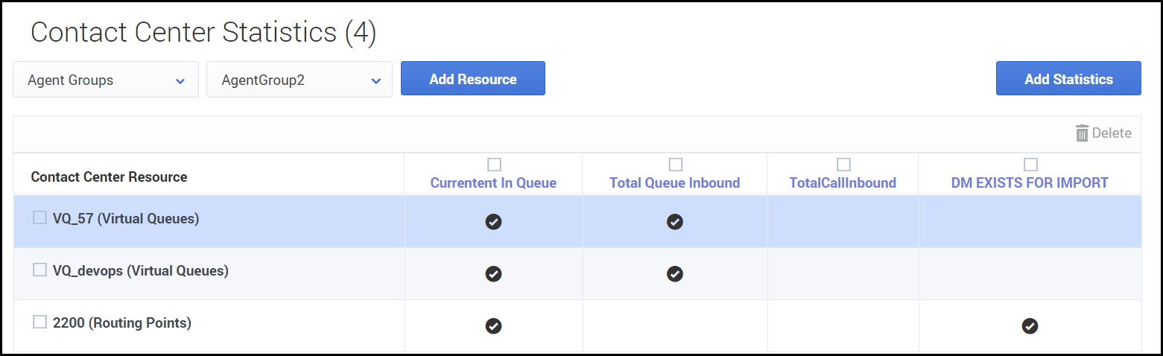Click checkmark for VQ_57 Currentent In Queue

click(x=493, y=221)
